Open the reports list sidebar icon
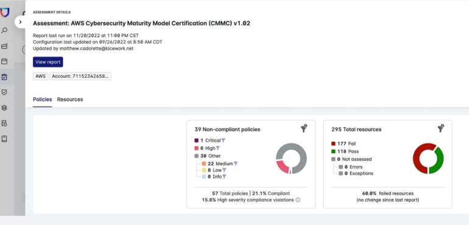The image size is (469, 225). (x=4, y=123)
